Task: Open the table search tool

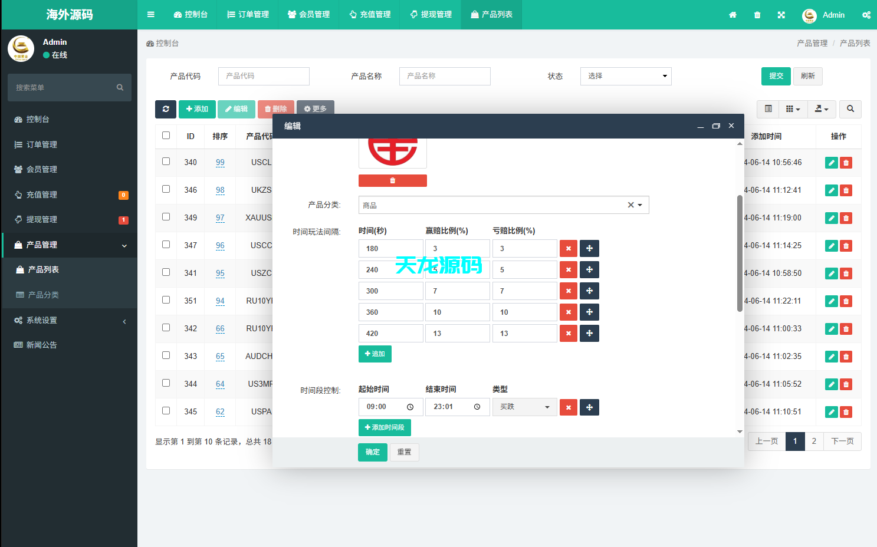Action: 850,109
